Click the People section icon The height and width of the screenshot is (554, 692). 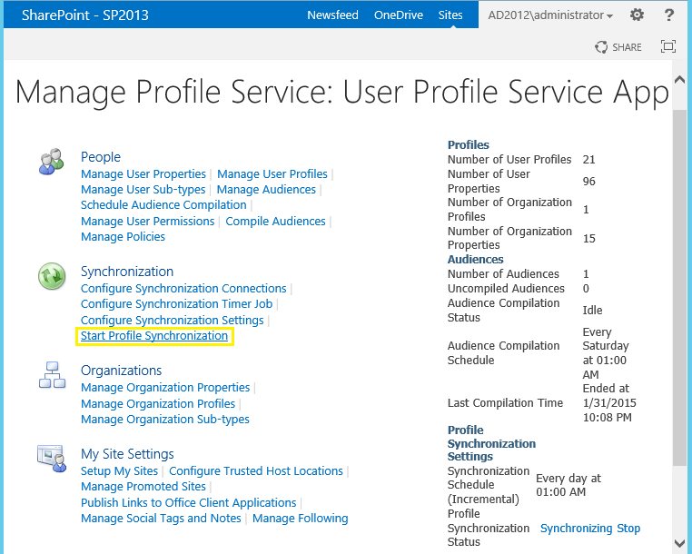pyautogui.click(x=52, y=163)
